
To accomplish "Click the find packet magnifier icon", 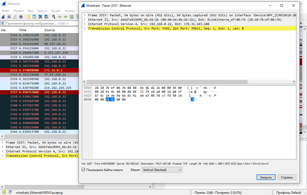I will click(x=54, y=17).
